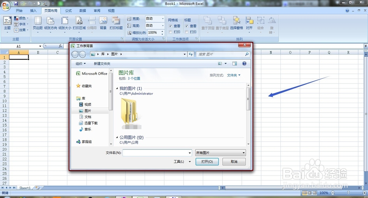This screenshot has height=198, width=368.
Task: Toggle the preview pane in dialog
Action: [234, 64]
